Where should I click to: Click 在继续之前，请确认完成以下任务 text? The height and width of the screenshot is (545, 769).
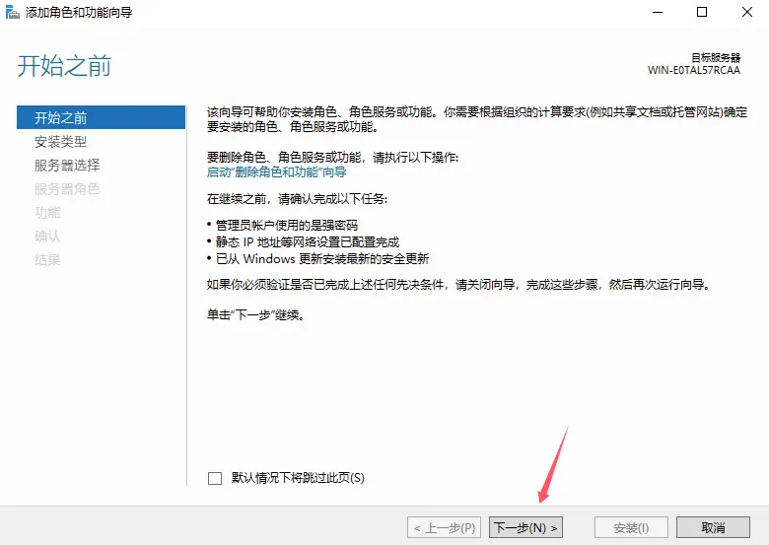point(297,198)
